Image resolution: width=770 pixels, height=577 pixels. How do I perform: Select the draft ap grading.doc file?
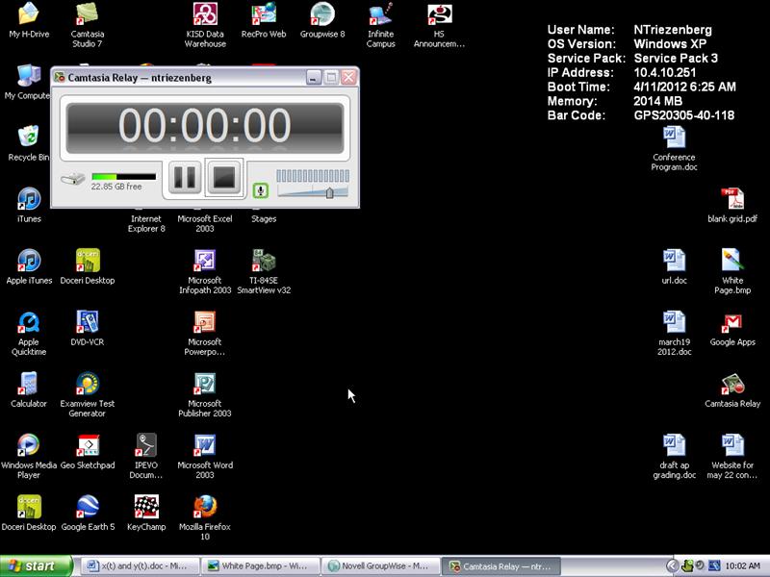click(x=675, y=456)
